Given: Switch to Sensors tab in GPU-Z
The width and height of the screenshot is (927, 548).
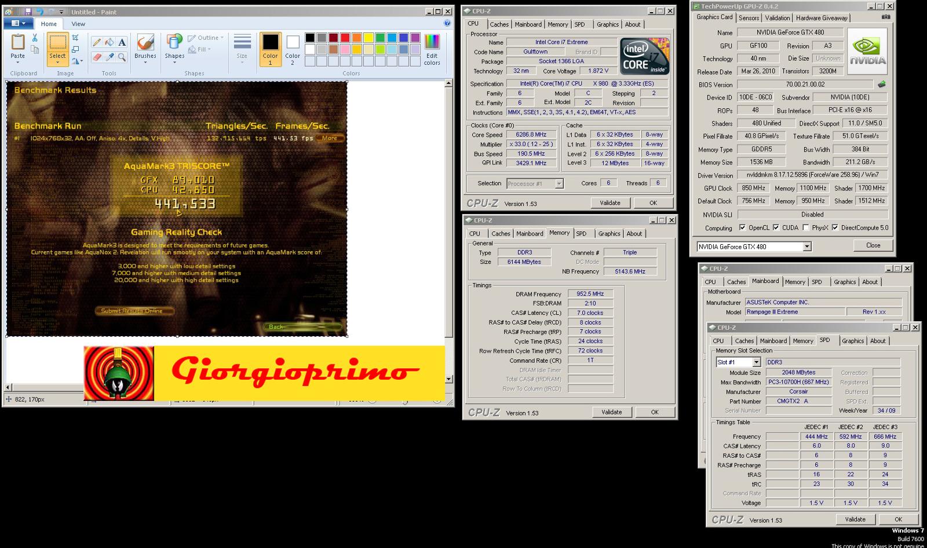Looking at the screenshot, I should coord(749,18).
